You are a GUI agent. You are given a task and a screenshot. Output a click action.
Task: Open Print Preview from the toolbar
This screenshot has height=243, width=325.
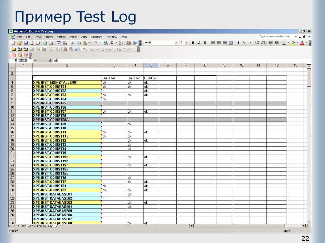(x=52, y=43)
